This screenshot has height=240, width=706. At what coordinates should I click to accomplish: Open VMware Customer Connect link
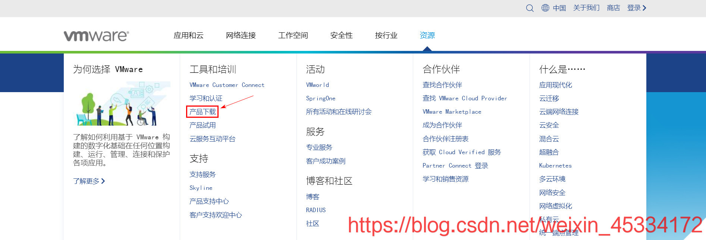[227, 85]
